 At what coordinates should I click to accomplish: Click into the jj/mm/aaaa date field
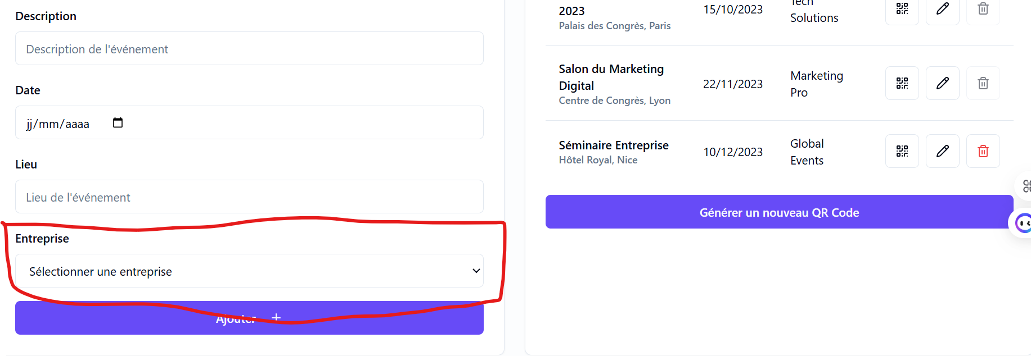(249, 122)
